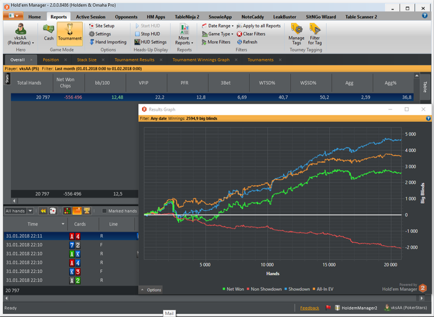Viewport: 434px width, 317px height.
Task: Clear Filters with the red X
Action: (251, 33)
